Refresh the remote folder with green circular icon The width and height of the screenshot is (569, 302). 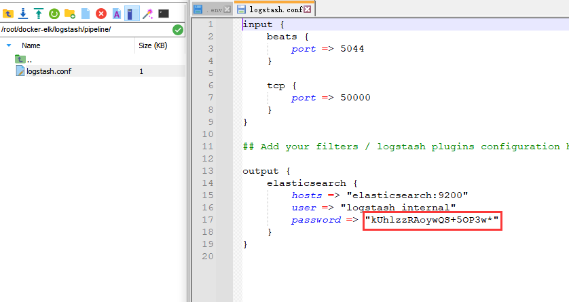(54, 14)
